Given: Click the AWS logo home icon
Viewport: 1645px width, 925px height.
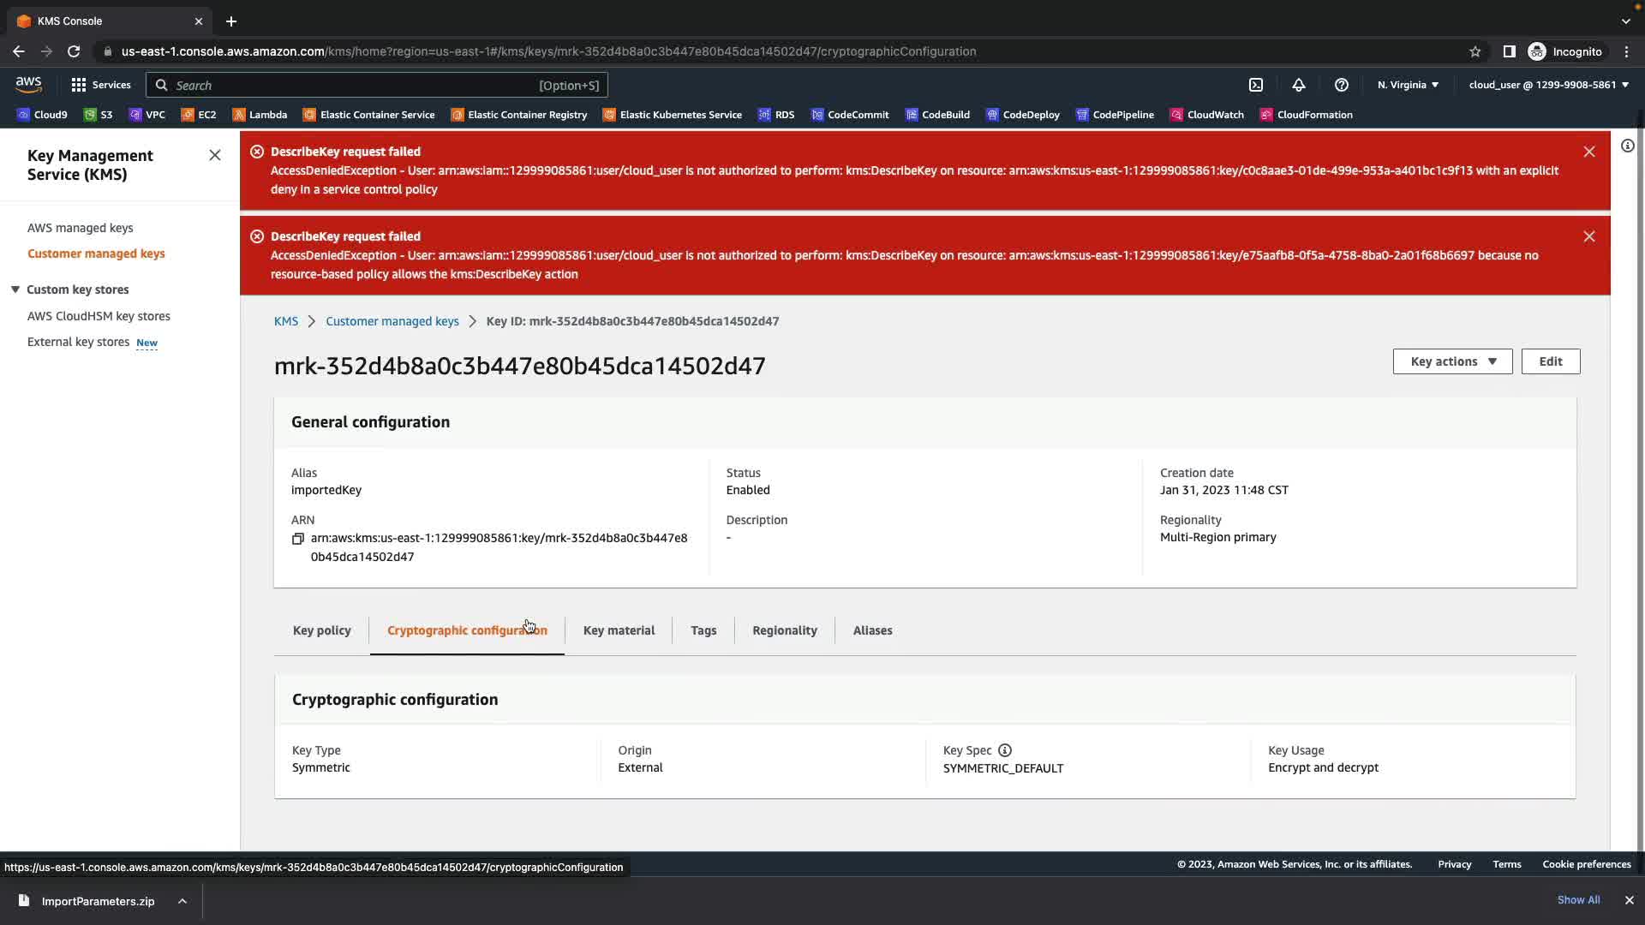Looking at the screenshot, I should tap(28, 84).
